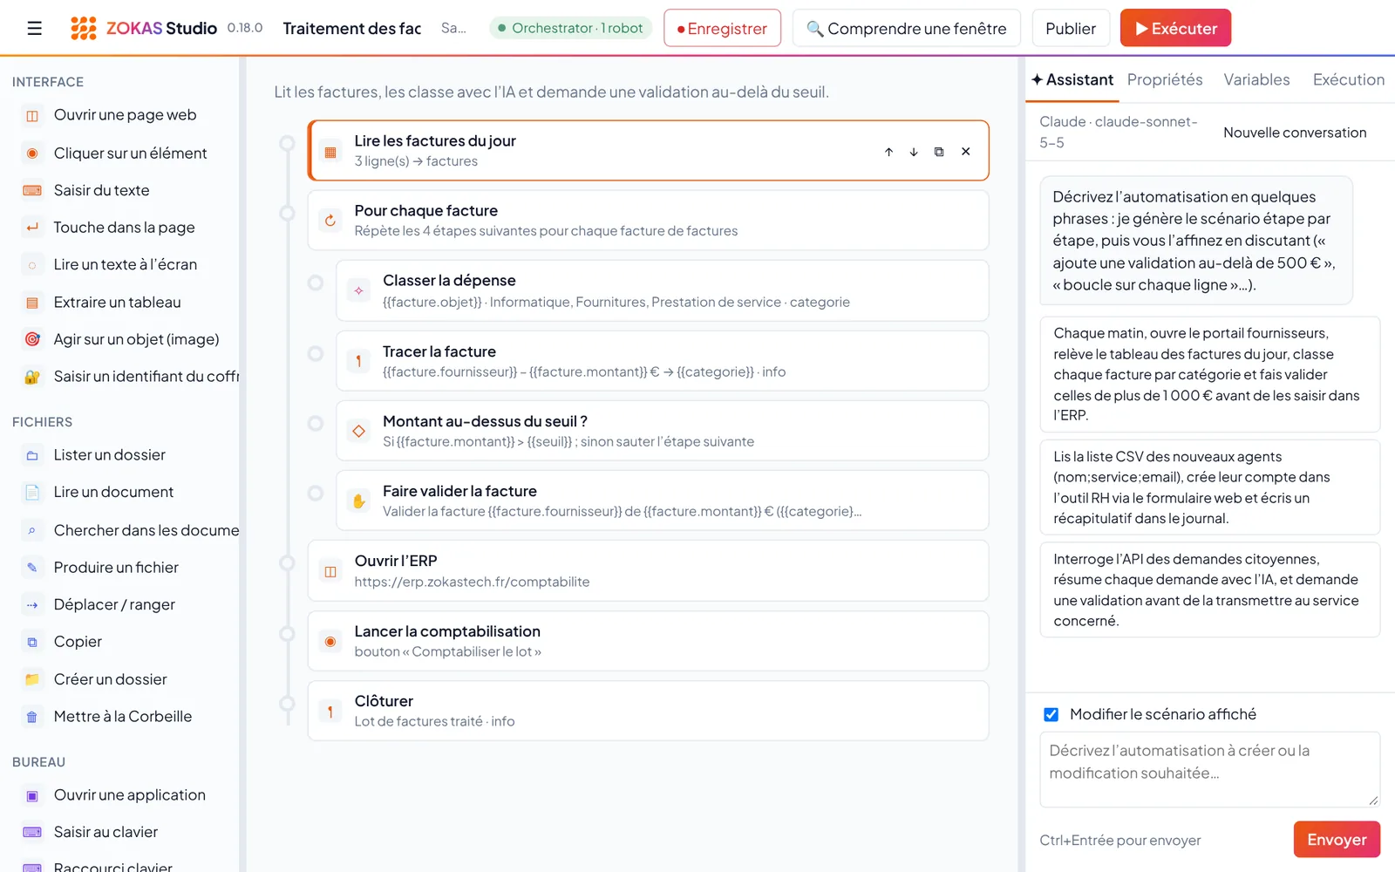The width and height of the screenshot is (1395, 872).
Task: Click the hand icon on 'Faire valider la facture'
Action: 358,501
